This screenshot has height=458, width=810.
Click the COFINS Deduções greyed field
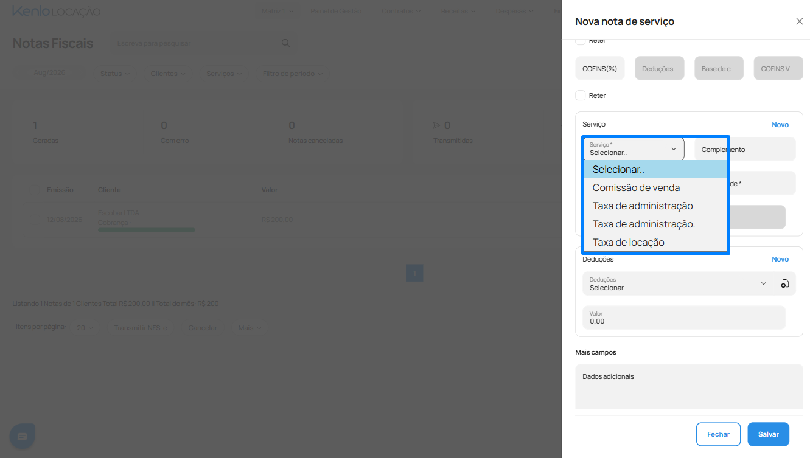coord(660,68)
